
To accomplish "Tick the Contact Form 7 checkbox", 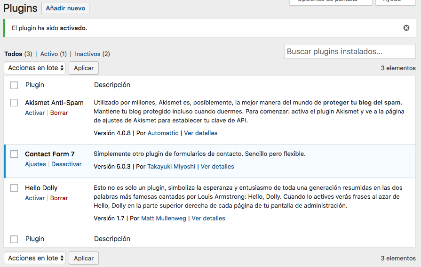I will tap(14, 154).
